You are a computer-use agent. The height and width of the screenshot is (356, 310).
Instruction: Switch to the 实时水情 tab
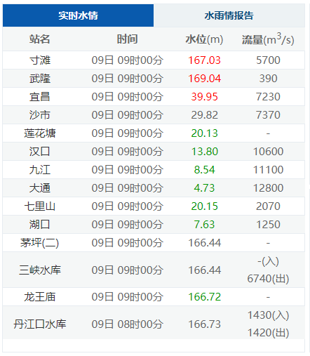coord(78,15)
